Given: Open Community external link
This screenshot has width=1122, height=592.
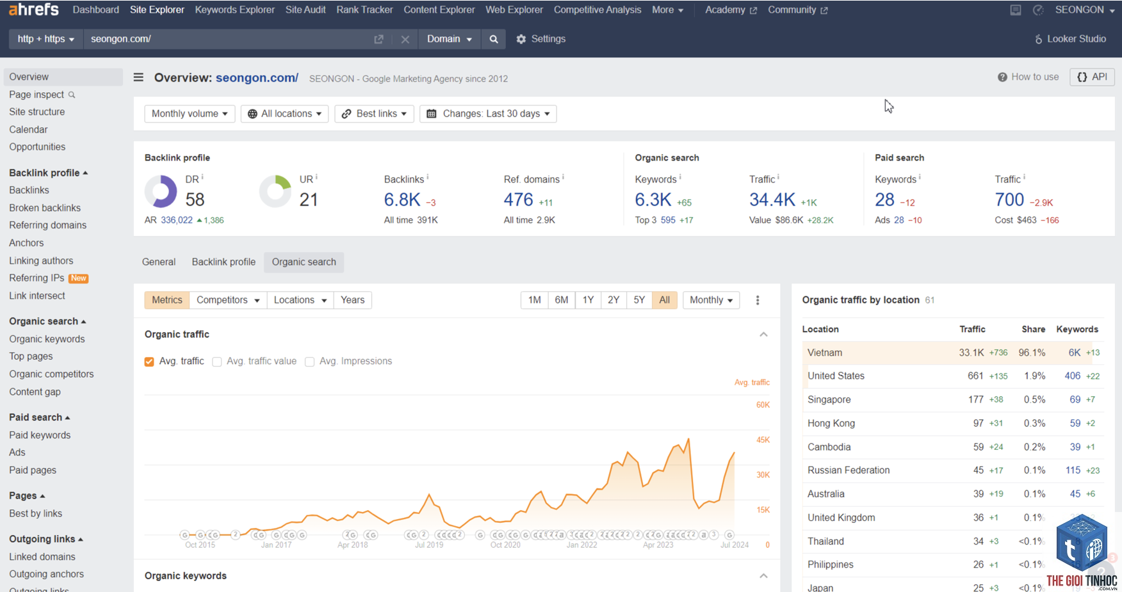Looking at the screenshot, I should coord(798,10).
